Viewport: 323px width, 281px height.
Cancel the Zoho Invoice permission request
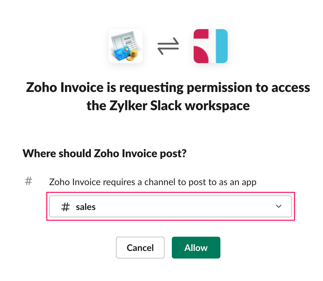tap(140, 248)
